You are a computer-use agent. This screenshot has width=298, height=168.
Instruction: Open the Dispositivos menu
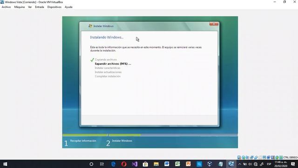(x=54, y=7)
